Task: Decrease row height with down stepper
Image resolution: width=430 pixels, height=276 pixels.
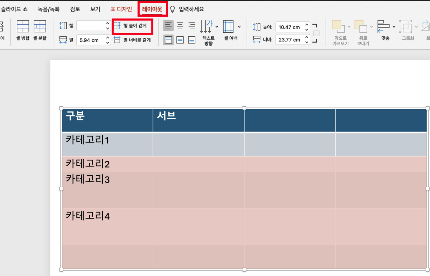Action: pos(108,28)
